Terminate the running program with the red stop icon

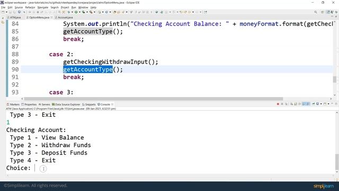point(278,104)
